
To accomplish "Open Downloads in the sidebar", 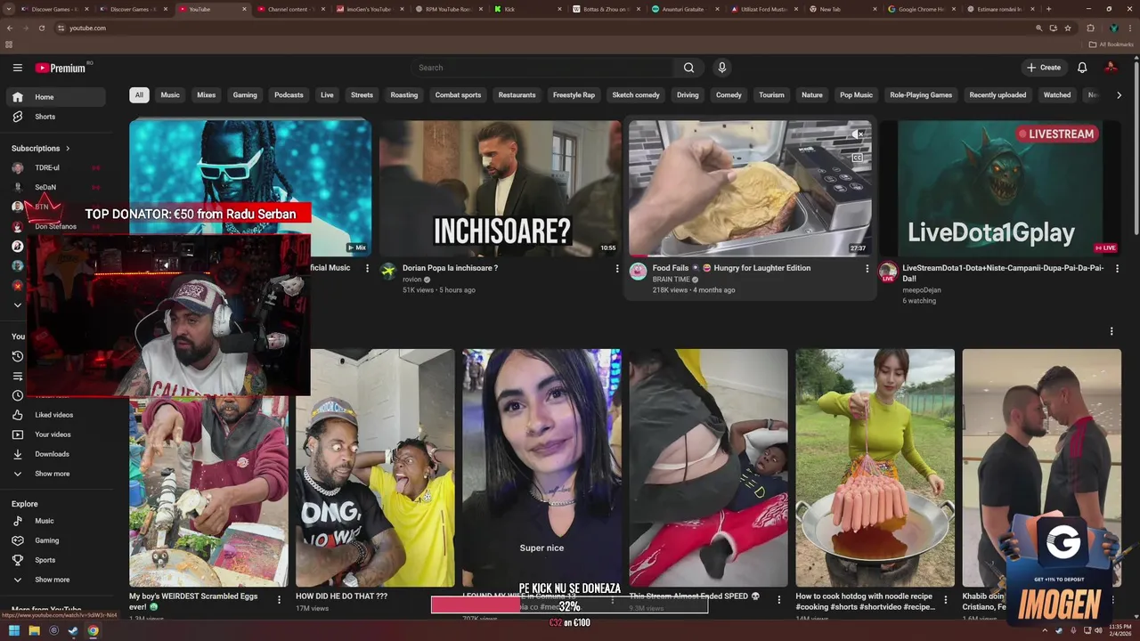I will pos(55,454).
